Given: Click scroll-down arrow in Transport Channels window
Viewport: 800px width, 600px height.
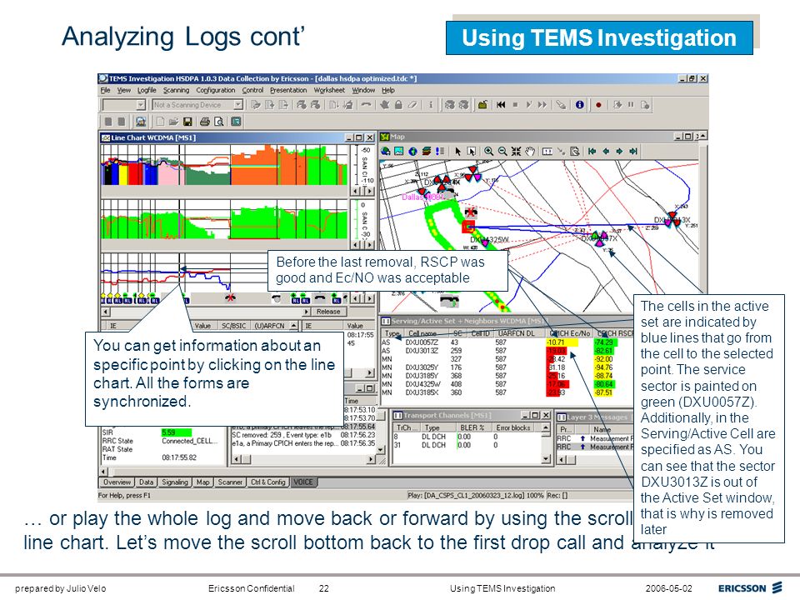Looking at the screenshot, I should 546,459.
